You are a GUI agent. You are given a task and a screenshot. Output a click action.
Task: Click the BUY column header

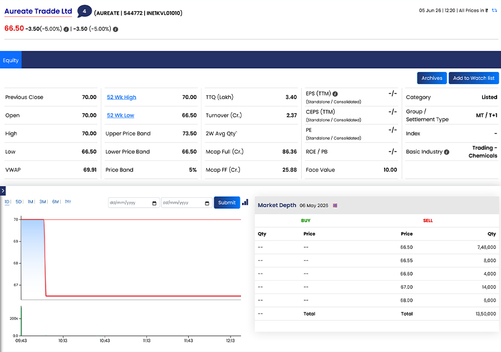pos(306,221)
